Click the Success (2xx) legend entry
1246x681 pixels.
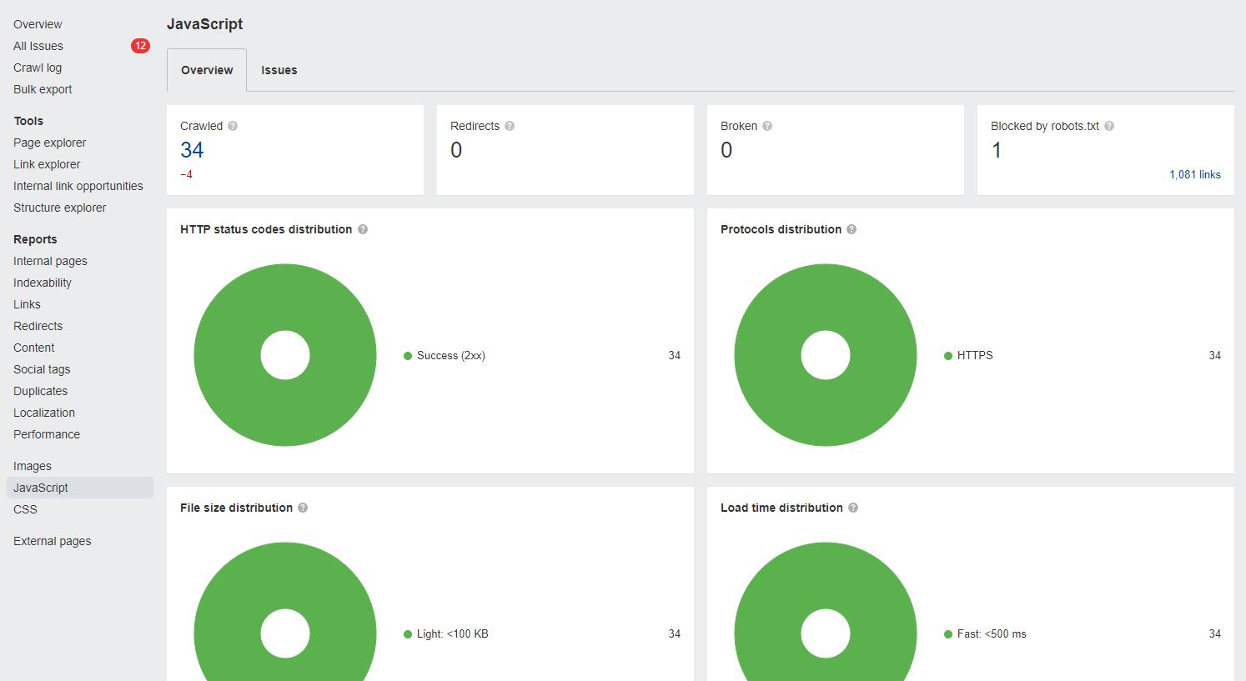(445, 355)
